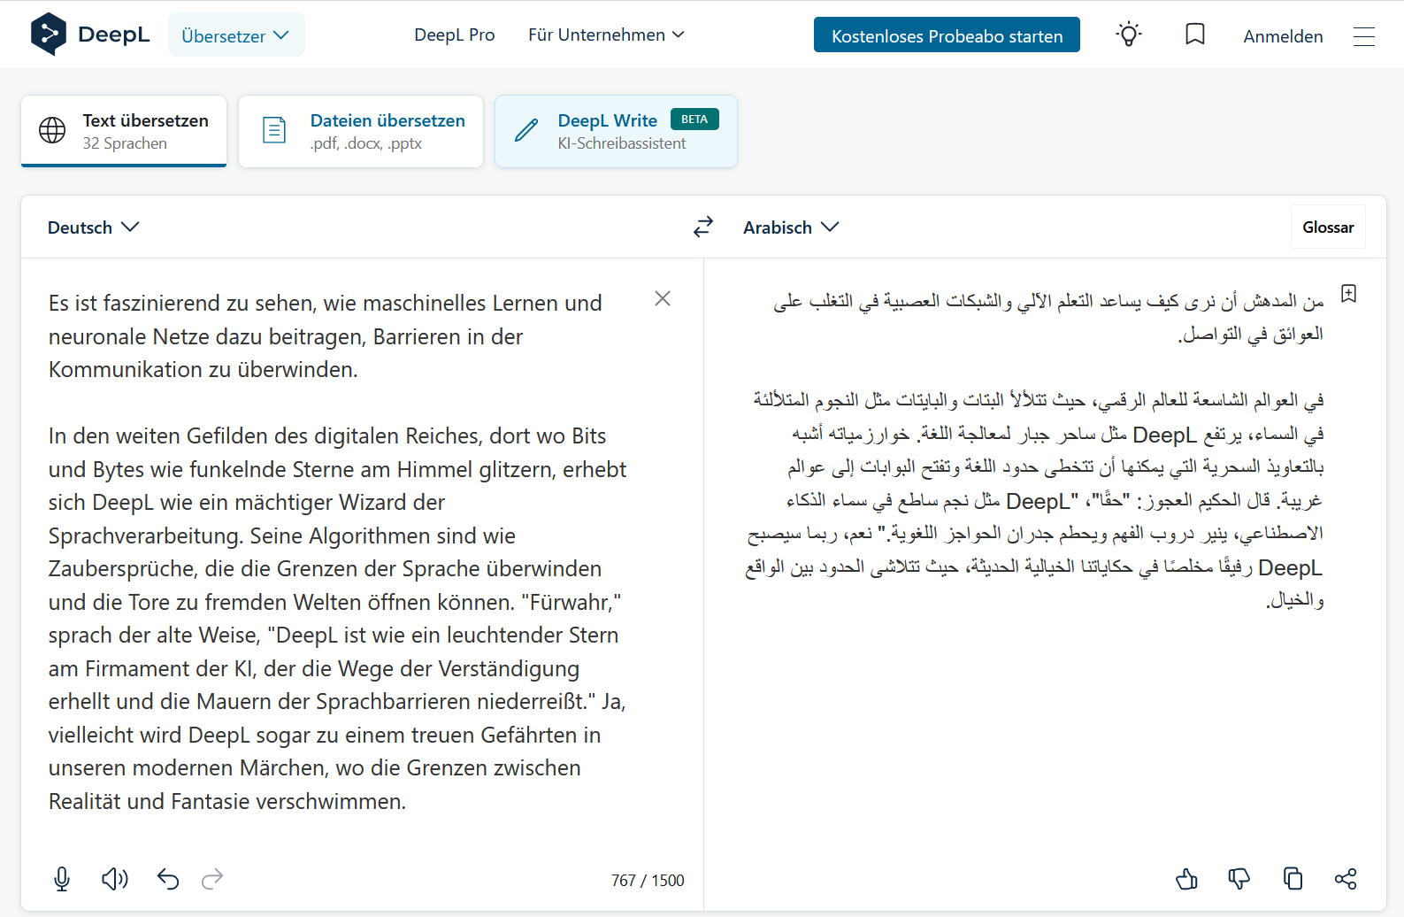Clear the source text with the X

click(x=663, y=298)
